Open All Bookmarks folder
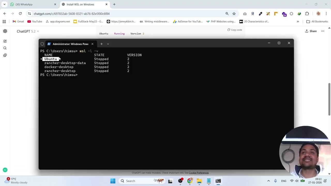331x186 pixels. point(317,21)
